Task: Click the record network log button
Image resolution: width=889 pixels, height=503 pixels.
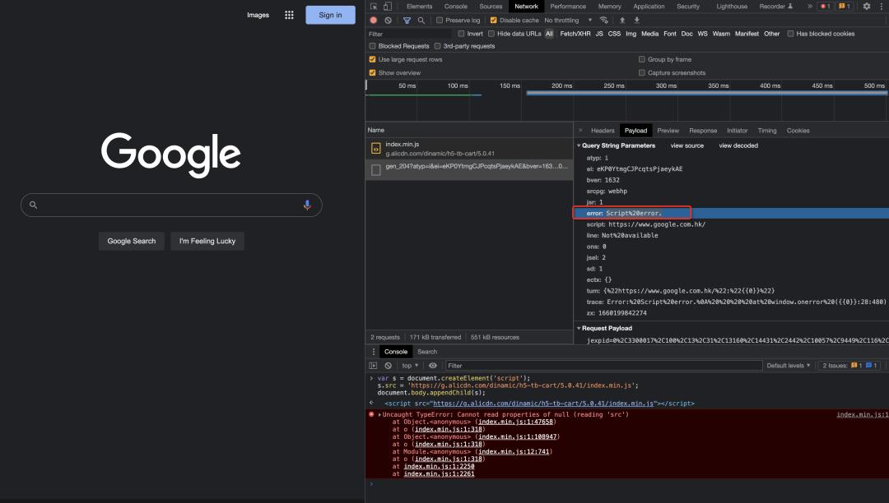Action: (x=374, y=21)
